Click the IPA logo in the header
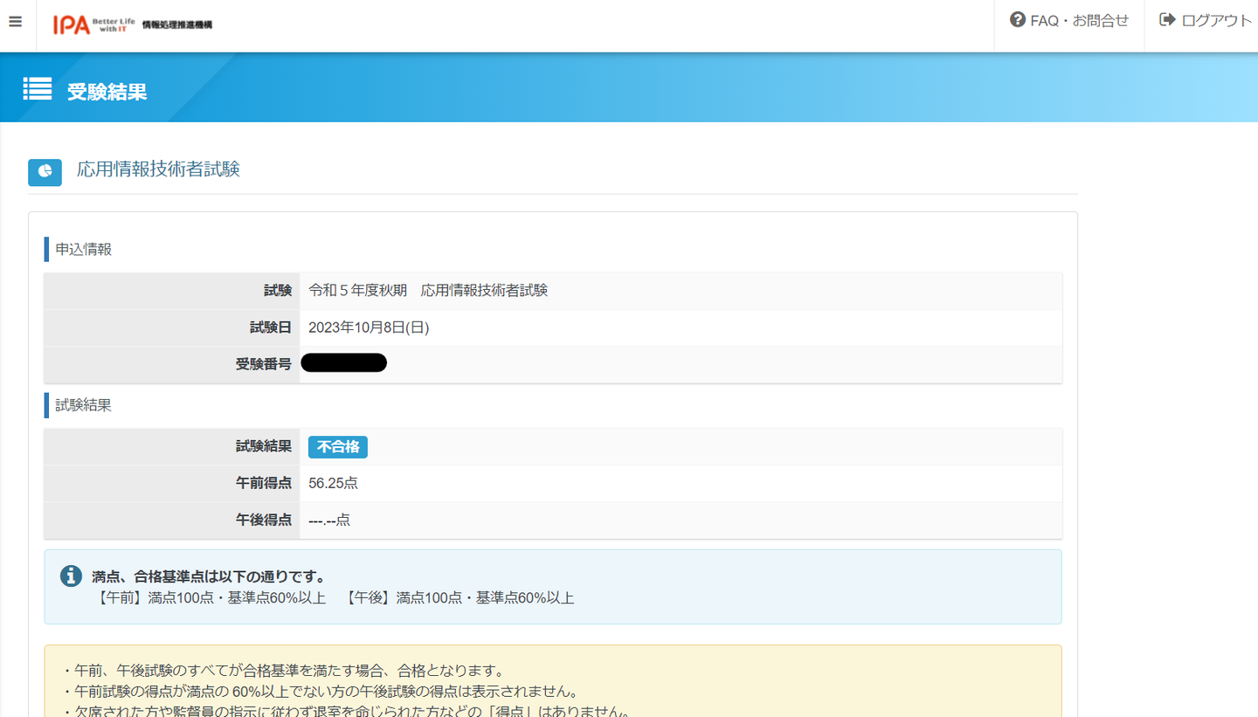Image resolution: width=1258 pixels, height=717 pixels. 133,24
